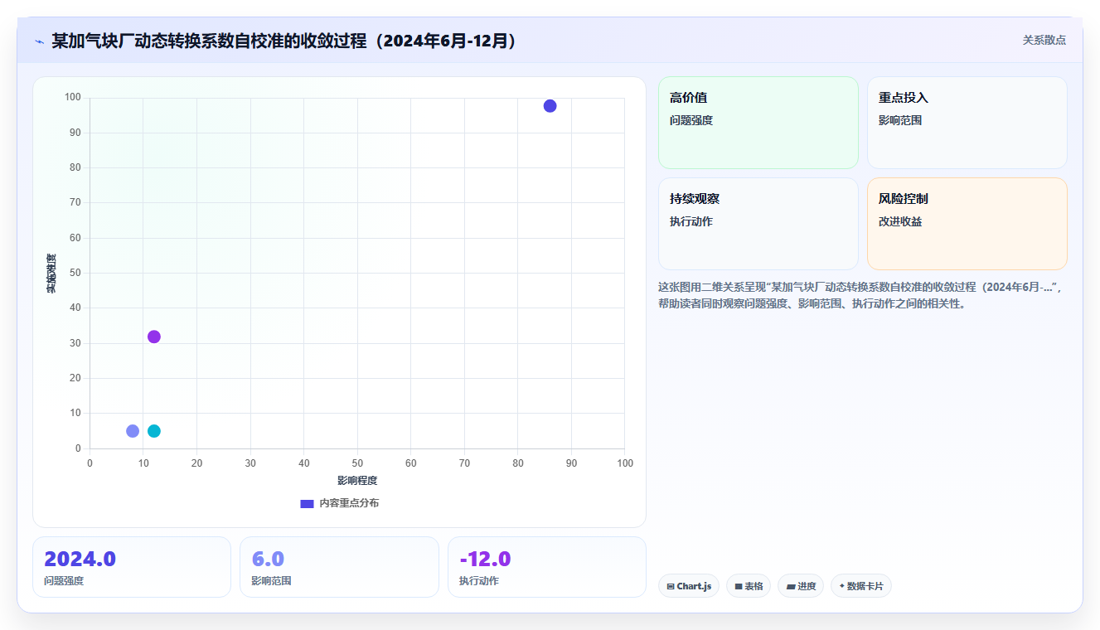Click the -12.0 执行动作 stat card
Viewport: 1100px width, 630px height.
click(546, 567)
